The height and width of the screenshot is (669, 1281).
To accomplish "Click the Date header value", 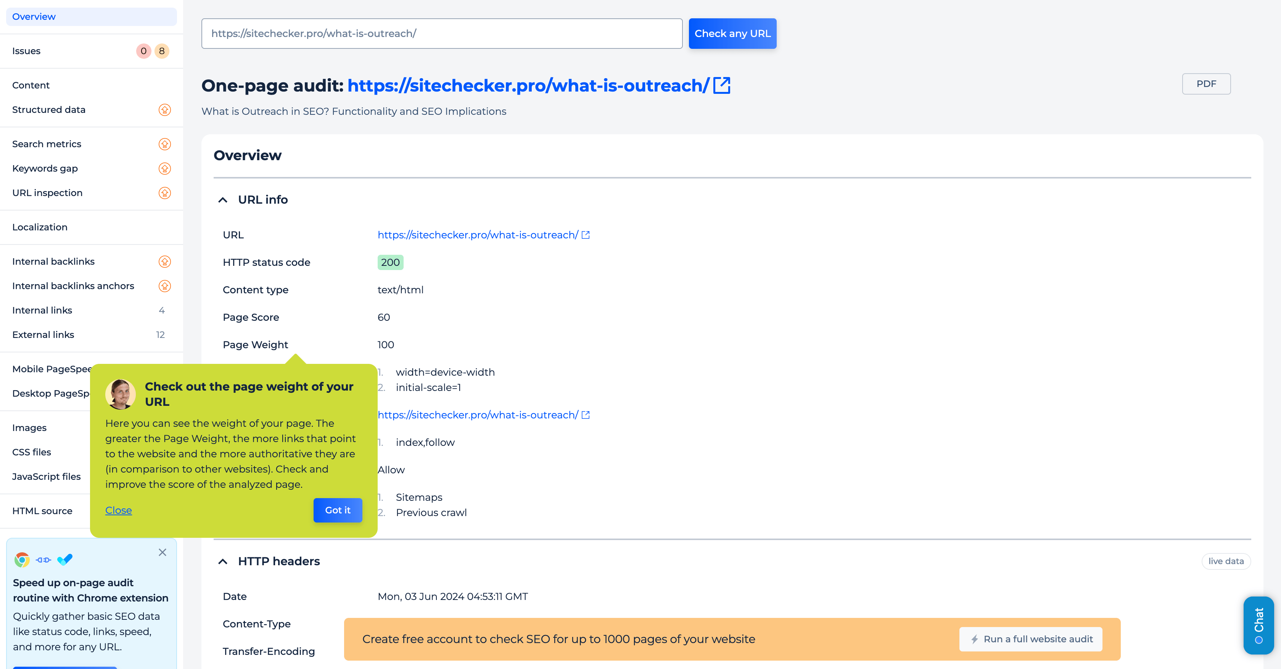I will (x=452, y=597).
